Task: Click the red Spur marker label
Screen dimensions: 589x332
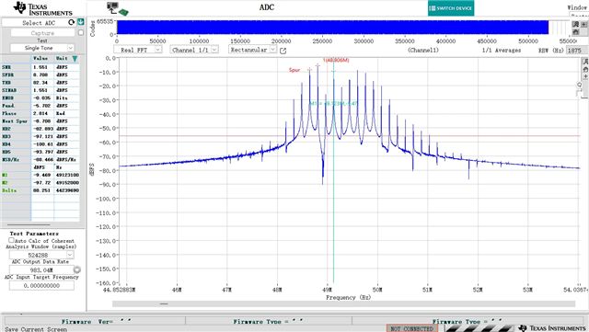Action: (294, 70)
